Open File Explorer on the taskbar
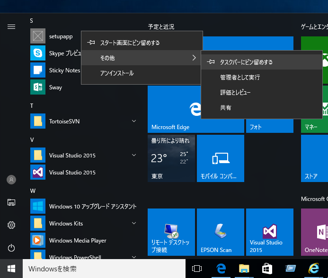This screenshot has height=278, width=328. click(244, 269)
